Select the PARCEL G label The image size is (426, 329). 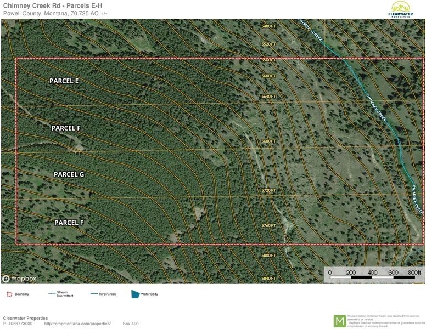[x=69, y=174]
